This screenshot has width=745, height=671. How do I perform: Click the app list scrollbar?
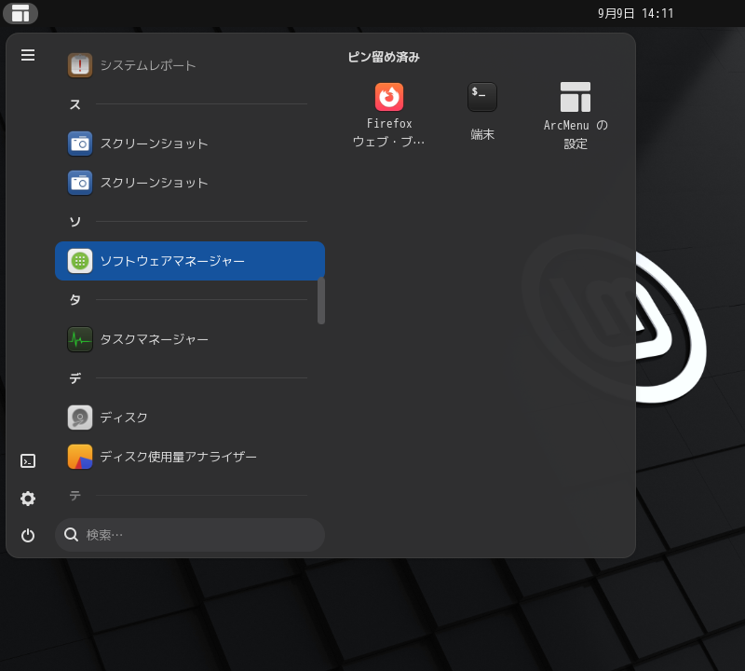(321, 300)
